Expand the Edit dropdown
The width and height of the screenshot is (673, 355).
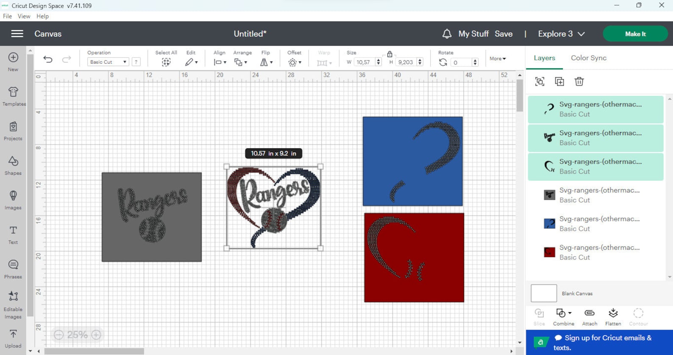click(192, 62)
